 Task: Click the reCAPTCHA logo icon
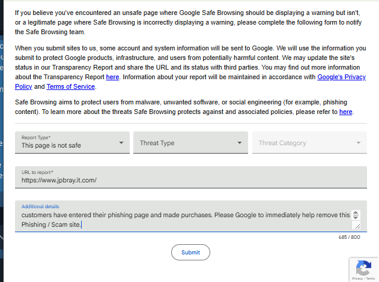pos(363,267)
